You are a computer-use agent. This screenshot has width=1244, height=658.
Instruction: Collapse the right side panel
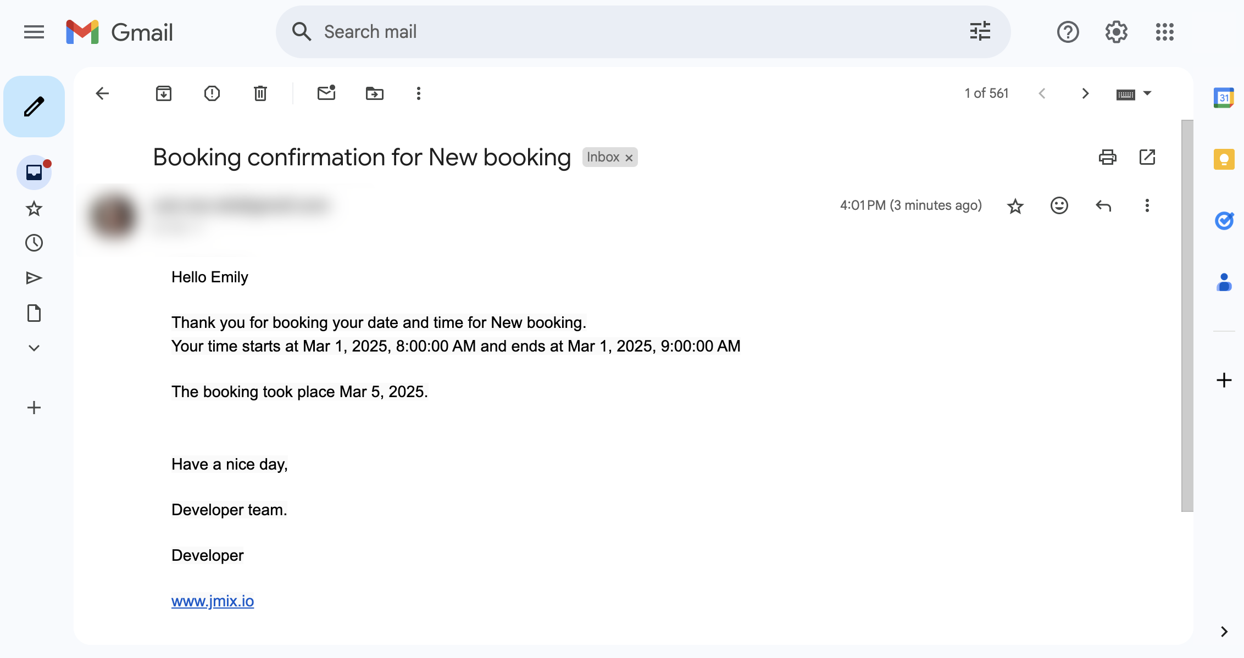tap(1224, 632)
